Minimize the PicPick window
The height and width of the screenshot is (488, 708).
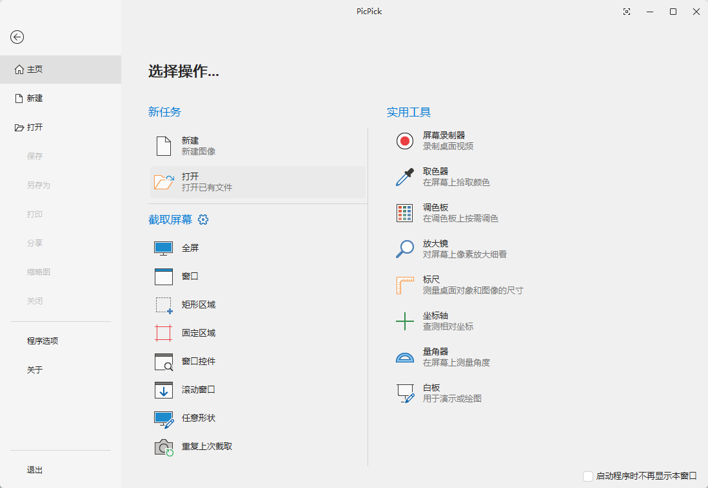tap(650, 12)
